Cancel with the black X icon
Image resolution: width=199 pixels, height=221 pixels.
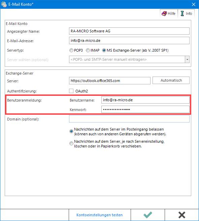tap(182, 215)
